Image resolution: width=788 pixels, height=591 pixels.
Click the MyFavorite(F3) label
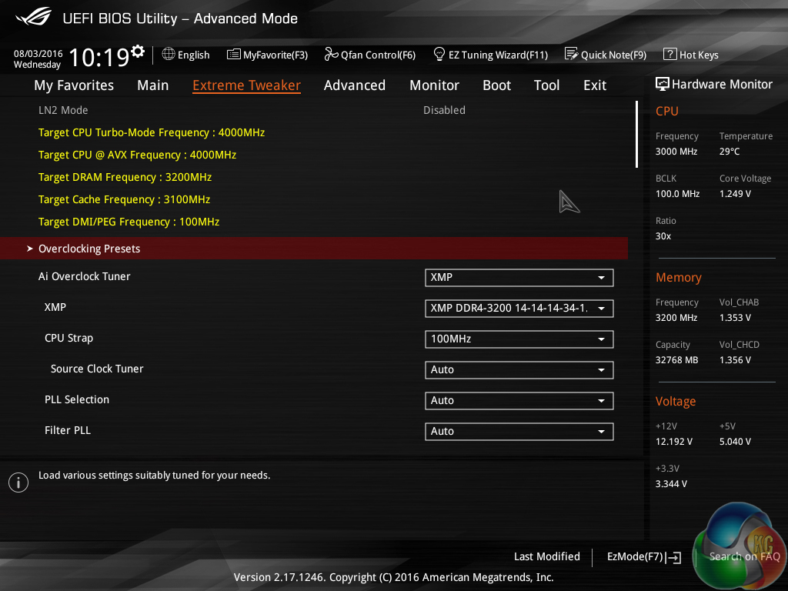click(x=275, y=55)
